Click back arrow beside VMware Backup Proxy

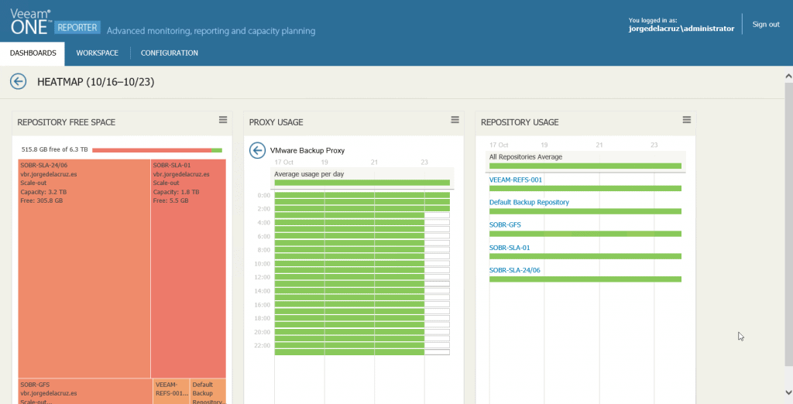pyautogui.click(x=257, y=150)
